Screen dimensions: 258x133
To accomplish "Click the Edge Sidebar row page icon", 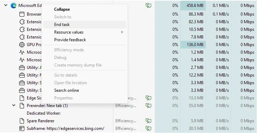I will (22, 98).
